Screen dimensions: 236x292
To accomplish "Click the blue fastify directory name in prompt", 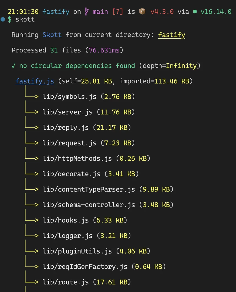I will pyautogui.click(x=56, y=12).
